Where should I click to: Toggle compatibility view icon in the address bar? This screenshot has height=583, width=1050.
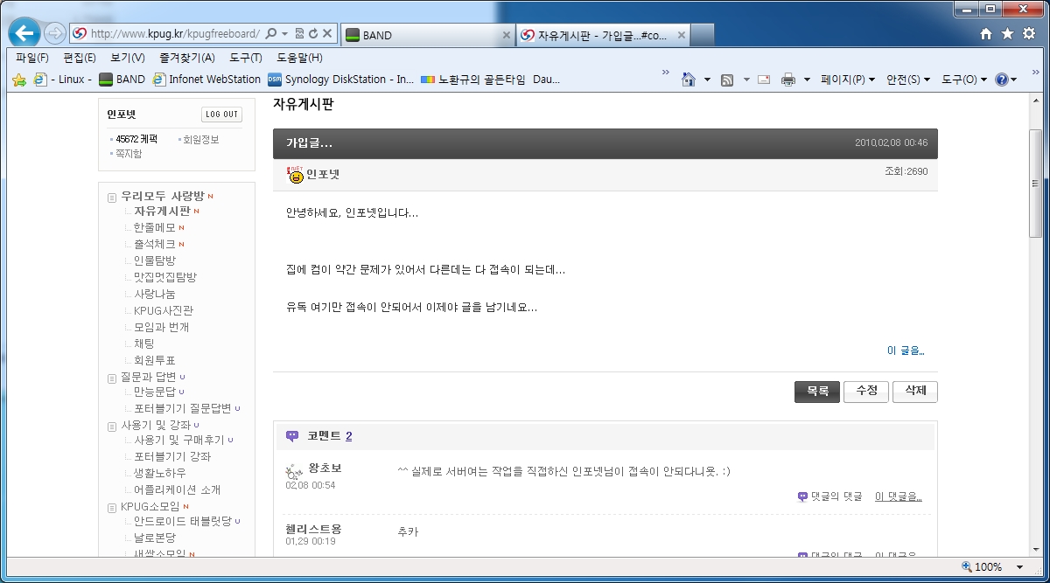299,34
